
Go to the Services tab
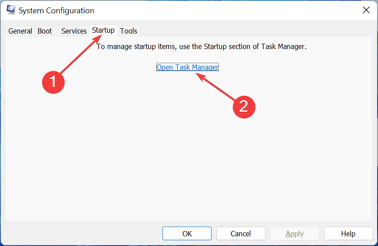point(74,31)
